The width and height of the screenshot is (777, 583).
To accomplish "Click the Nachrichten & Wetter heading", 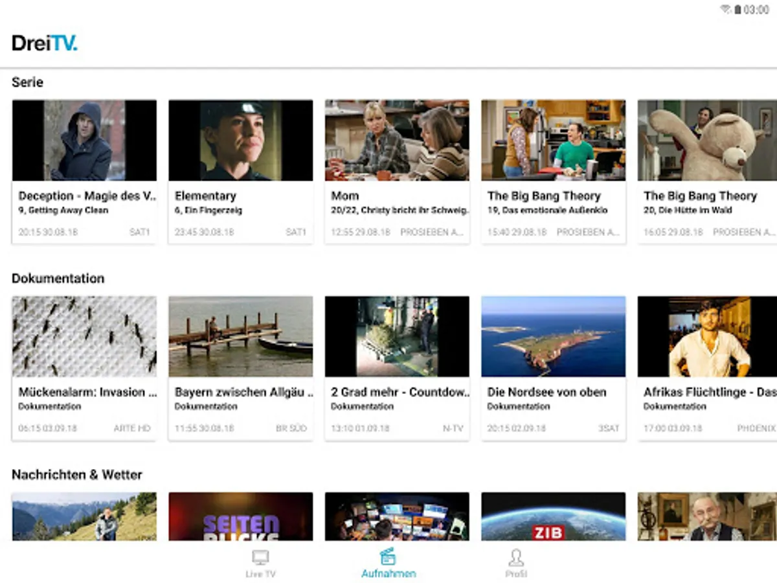I will [77, 475].
